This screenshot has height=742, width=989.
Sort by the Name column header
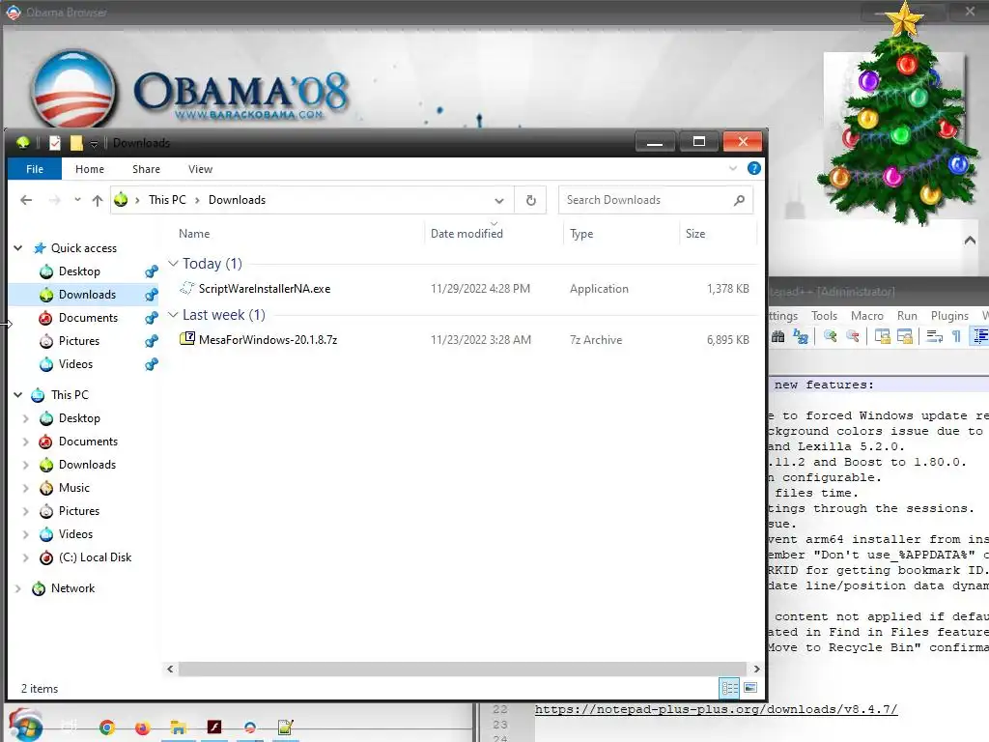tap(194, 234)
